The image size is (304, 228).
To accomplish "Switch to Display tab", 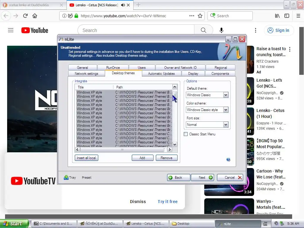I will pos(193,74).
